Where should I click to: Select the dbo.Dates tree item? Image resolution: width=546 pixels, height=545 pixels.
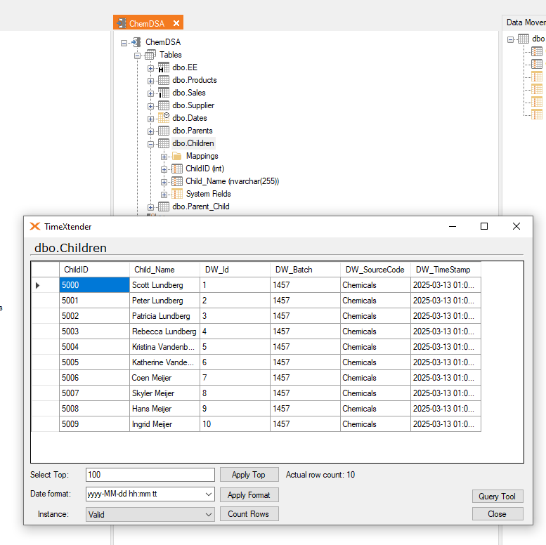(190, 118)
